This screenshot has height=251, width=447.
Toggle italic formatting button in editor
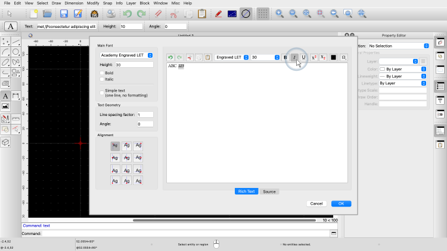click(x=294, y=58)
